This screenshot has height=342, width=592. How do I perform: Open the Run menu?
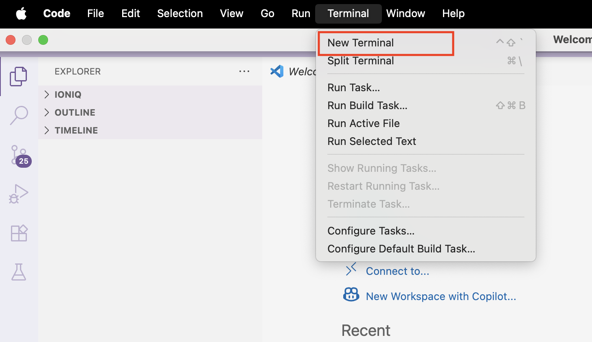coord(301,13)
